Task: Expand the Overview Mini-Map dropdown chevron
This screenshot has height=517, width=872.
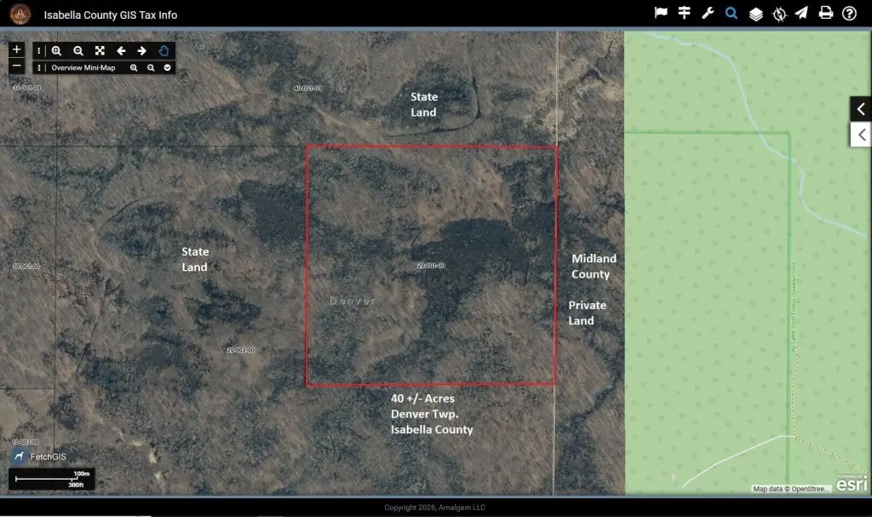Action: click(168, 68)
